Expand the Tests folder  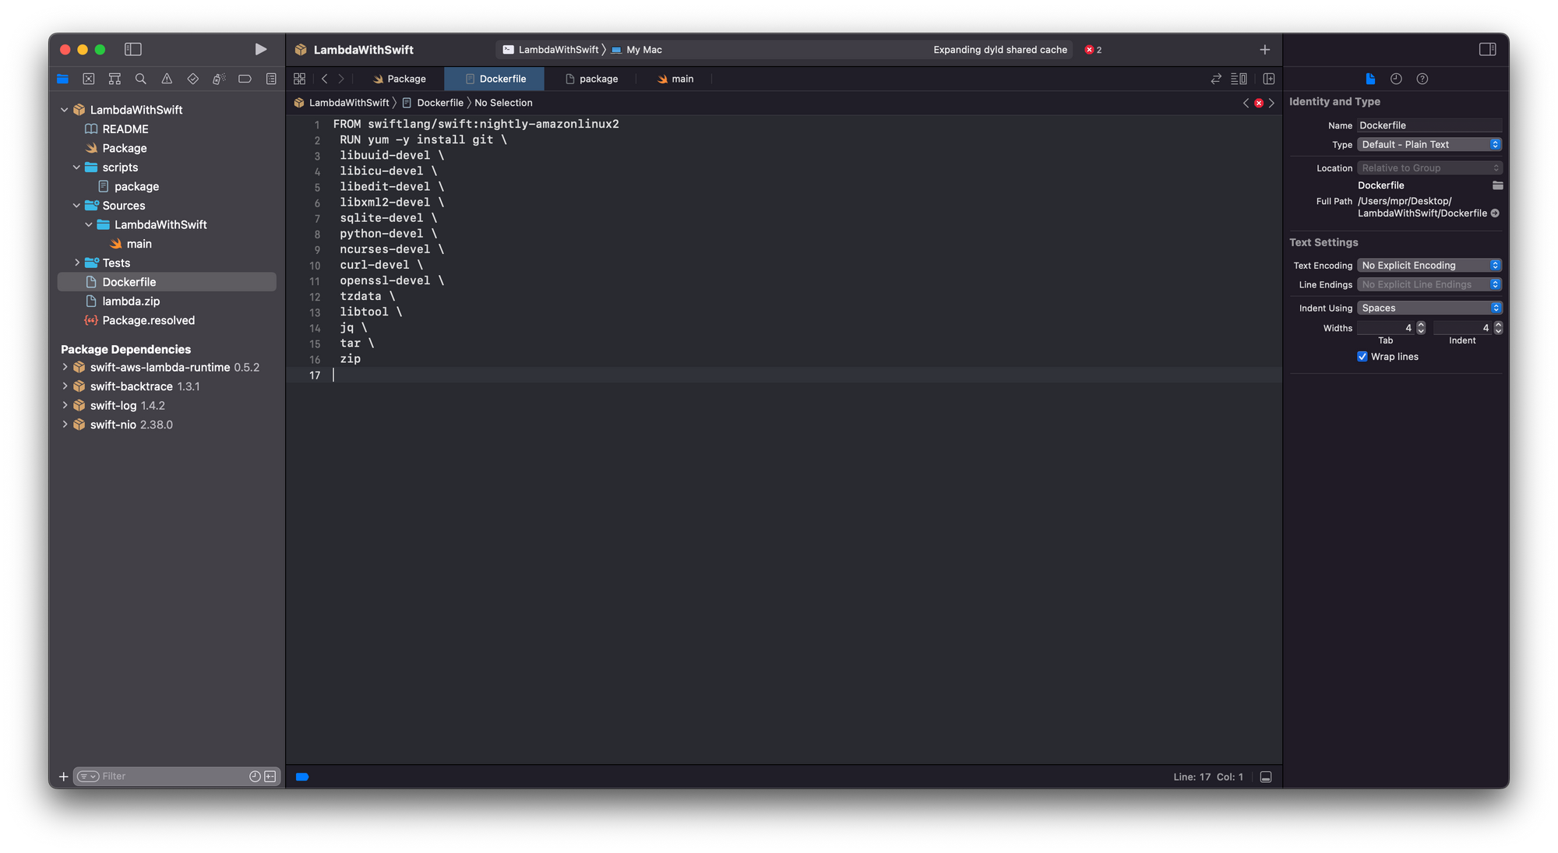click(x=77, y=263)
